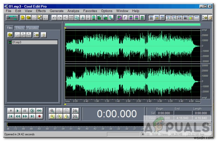Create a new file with yellow page icon
The height and width of the screenshot is (141, 217).
[23, 18]
